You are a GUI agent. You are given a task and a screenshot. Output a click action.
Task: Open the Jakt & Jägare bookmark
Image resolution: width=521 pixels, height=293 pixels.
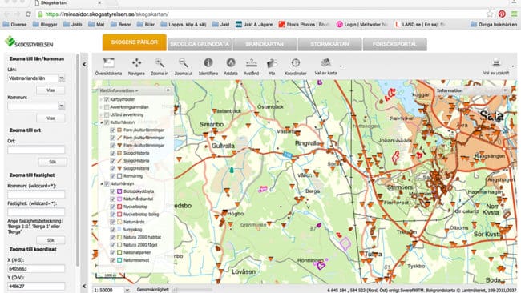click(x=254, y=25)
